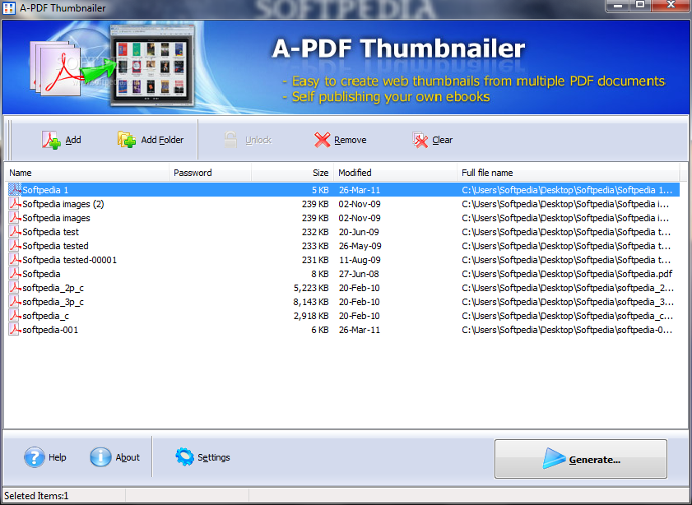Screen dimensions: 692x505
Task: Click the red X Remove icon
Action: point(323,140)
